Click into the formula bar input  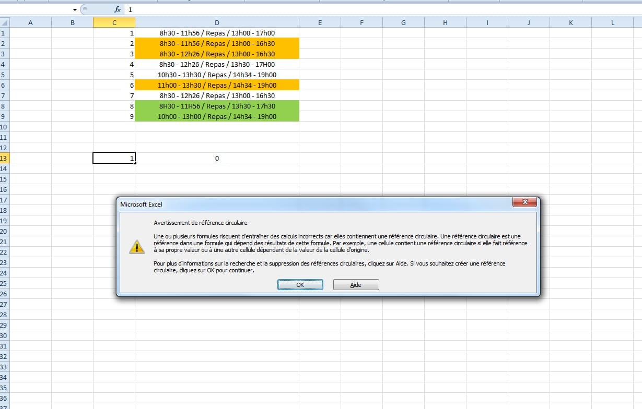366,9
